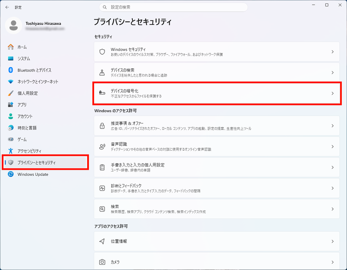Open システム settings page
The height and width of the screenshot is (270, 347).
tap(24, 59)
